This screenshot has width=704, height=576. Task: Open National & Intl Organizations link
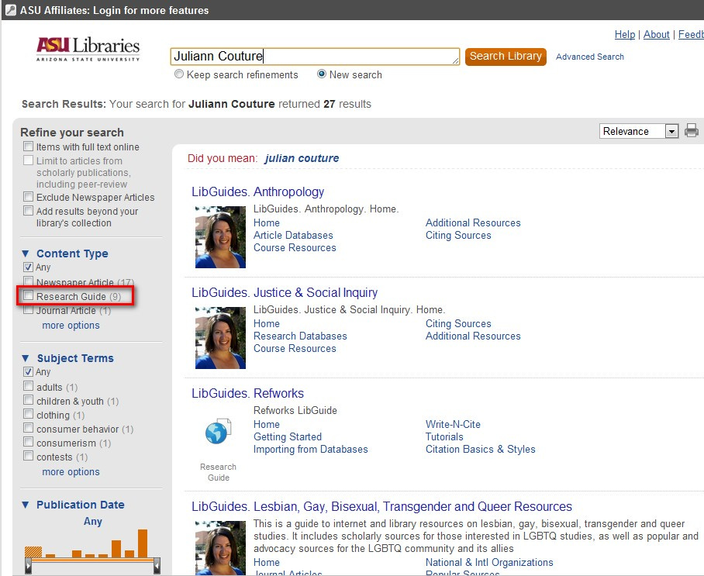(x=489, y=563)
